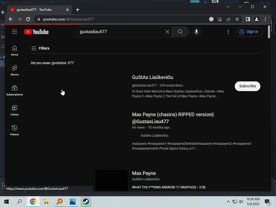
Task: Click Chrome in the taskbar
Action: tap(33, 202)
